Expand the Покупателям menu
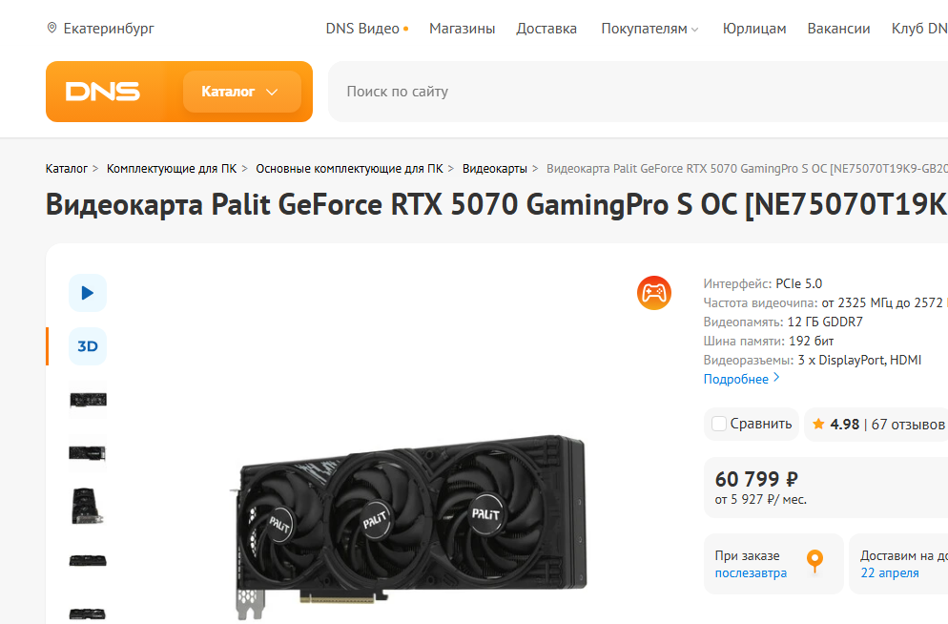The width and height of the screenshot is (948, 624). [649, 29]
